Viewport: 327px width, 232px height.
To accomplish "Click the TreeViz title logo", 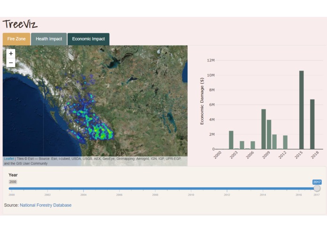I will (20, 24).
